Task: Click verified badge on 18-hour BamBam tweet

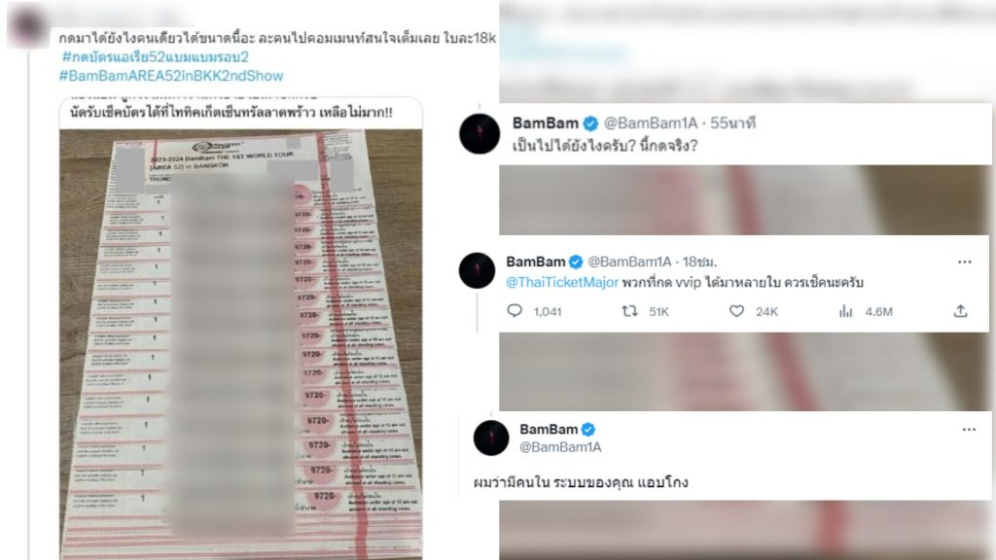Action: coord(576,262)
